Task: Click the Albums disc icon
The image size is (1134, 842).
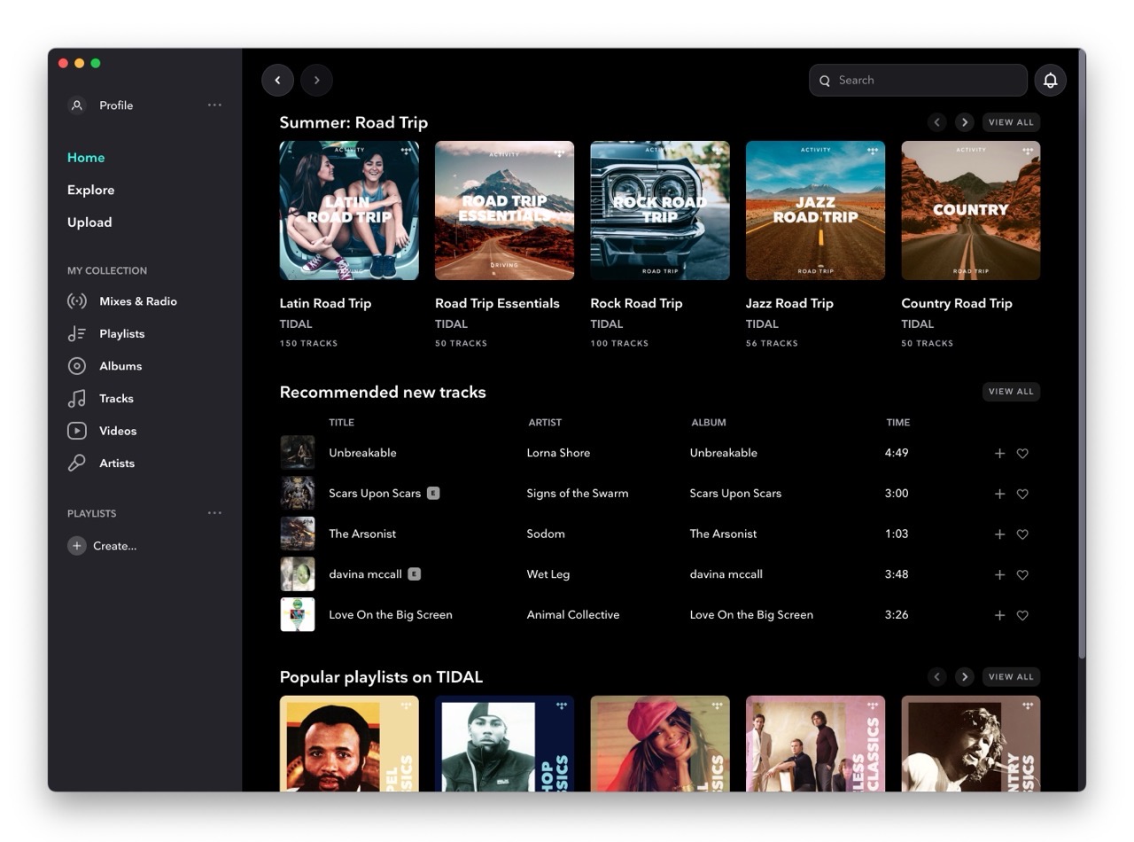Action: click(x=77, y=366)
